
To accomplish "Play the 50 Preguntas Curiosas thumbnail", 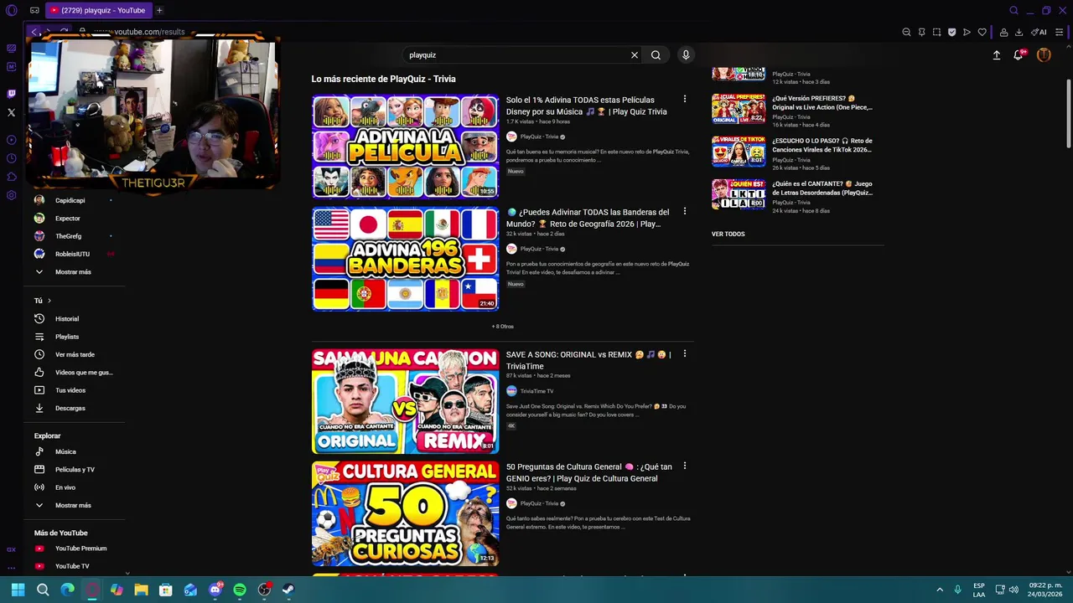I will [405, 513].
